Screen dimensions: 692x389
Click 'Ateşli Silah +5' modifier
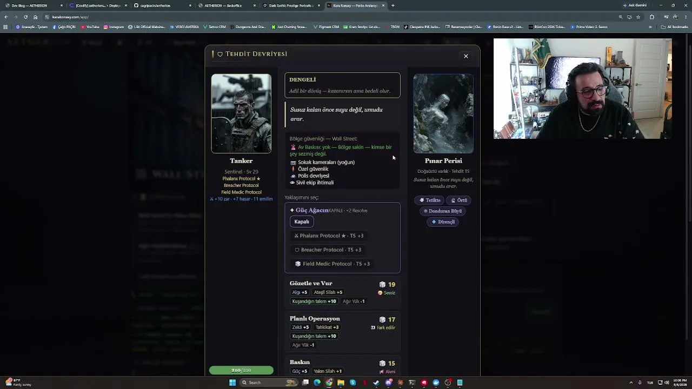pos(328,292)
